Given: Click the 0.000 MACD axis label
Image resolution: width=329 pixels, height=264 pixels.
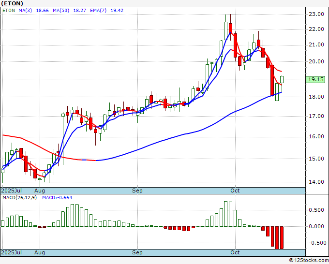Looking at the screenshot, I should pyautogui.click(x=316, y=226).
